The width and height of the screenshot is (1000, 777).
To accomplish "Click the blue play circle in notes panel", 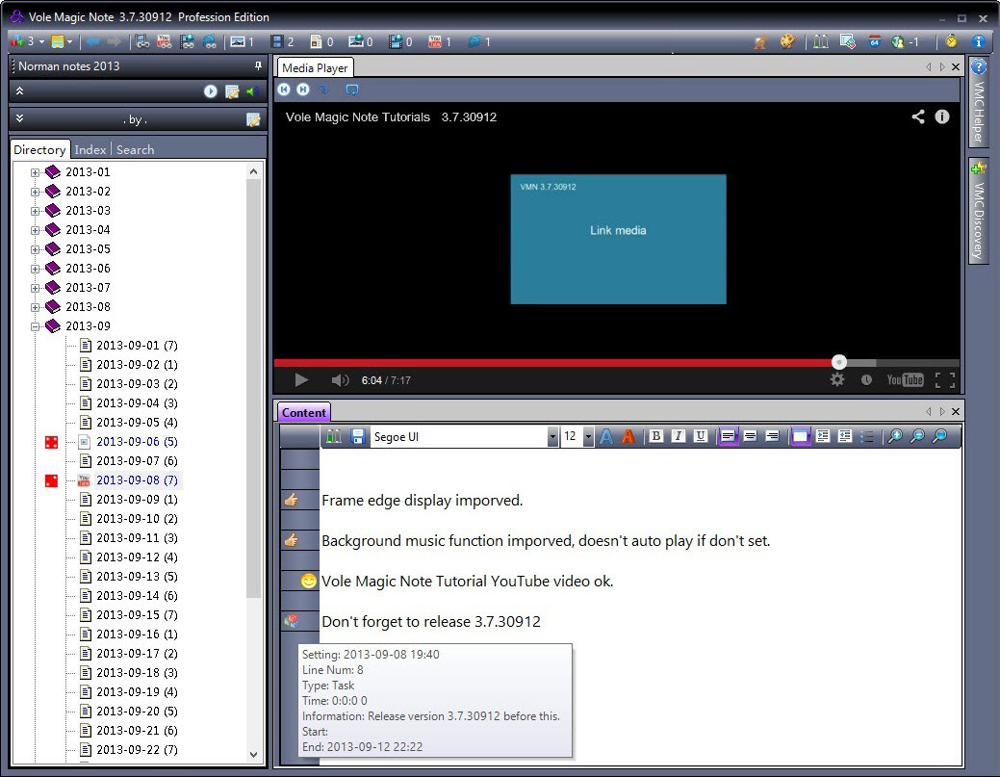I will 211,91.
